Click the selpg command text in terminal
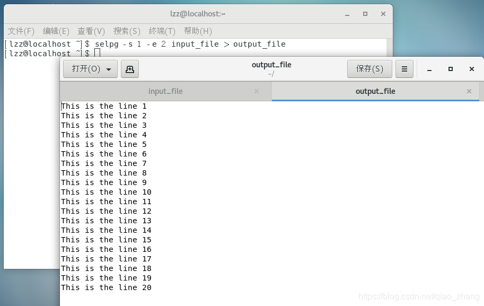This screenshot has height=306, width=484. (x=190, y=44)
